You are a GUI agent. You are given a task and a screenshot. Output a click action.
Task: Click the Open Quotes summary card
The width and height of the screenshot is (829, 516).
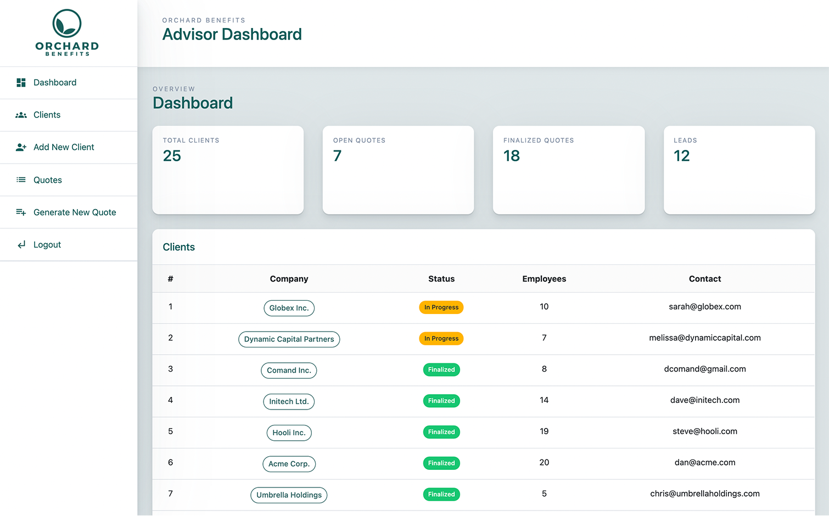pos(398,170)
